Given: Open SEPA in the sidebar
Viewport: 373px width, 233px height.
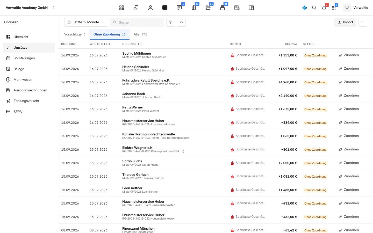Looking at the screenshot, I should click(29, 112).
